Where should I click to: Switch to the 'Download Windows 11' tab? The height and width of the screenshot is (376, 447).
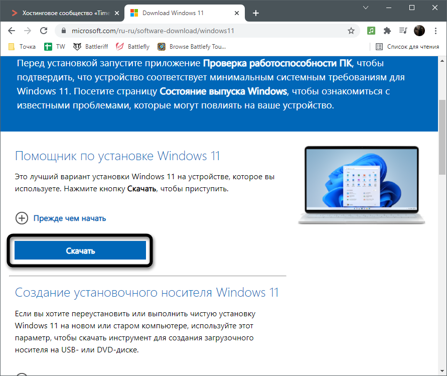[x=181, y=14]
